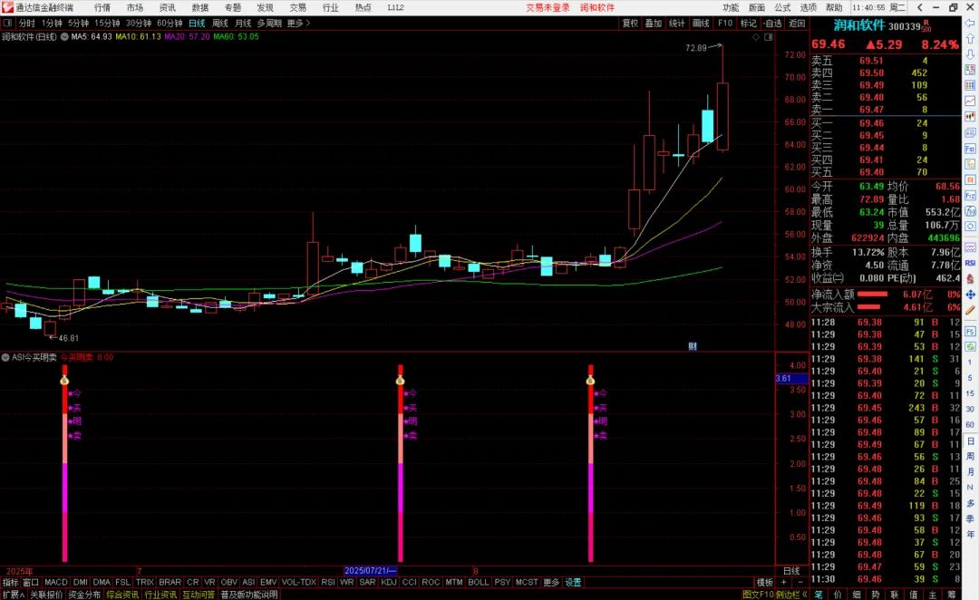This screenshot has height=600, width=979.
Task: Select the 笔 tab below tick list
Action: point(819,595)
